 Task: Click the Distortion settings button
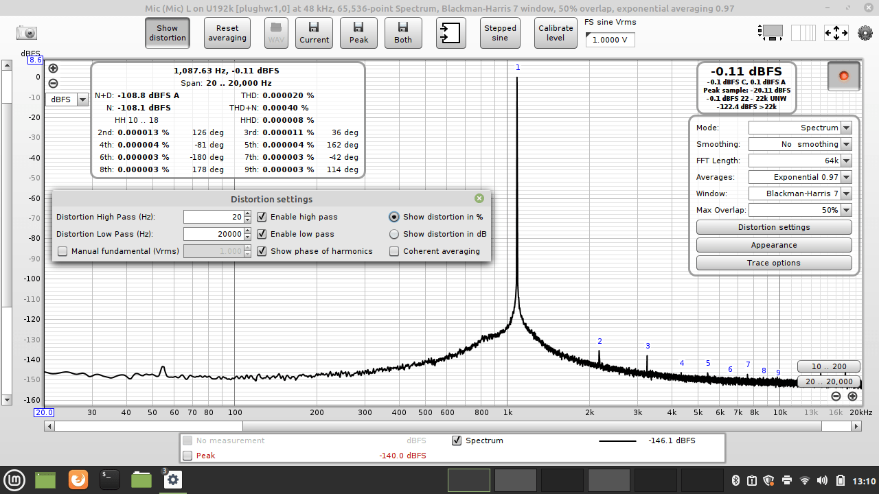click(774, 227)
